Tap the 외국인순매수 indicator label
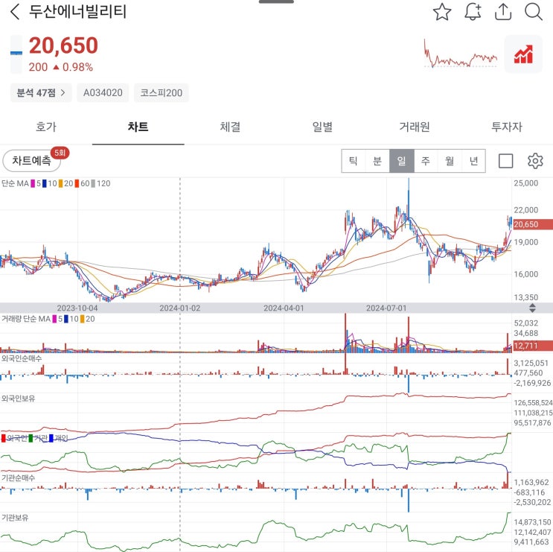Screen dimensions: 553x552 (x=22, y=358)
